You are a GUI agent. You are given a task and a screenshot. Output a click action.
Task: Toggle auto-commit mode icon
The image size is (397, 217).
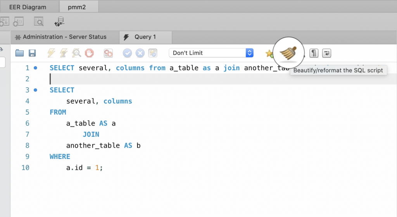(153, 53)
